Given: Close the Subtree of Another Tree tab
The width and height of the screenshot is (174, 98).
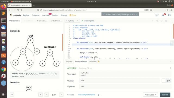Looking at the screenshot, I should tap(30, 5).
